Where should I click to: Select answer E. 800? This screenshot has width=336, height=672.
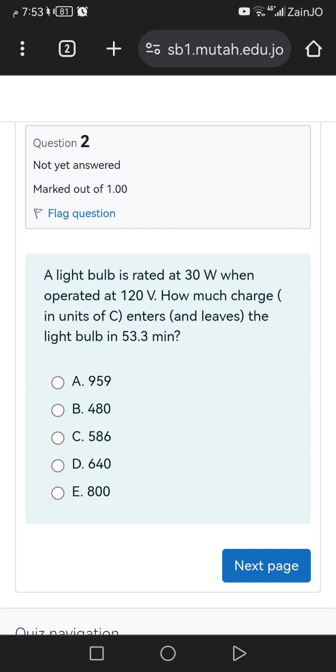click(58, 493)
